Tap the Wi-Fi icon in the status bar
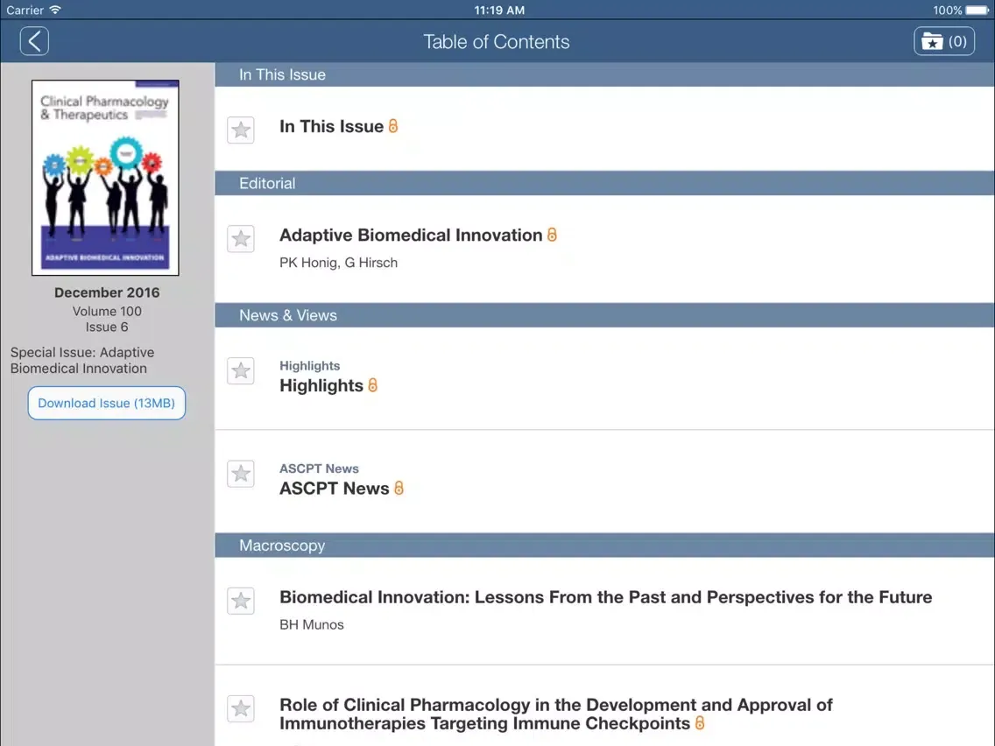Screen dimensions: 995x746 pyautogui.click(x=55, y=10)
